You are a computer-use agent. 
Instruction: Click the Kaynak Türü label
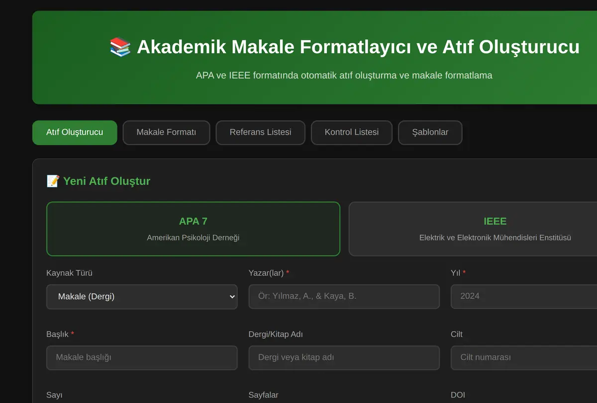pos(69,273)
